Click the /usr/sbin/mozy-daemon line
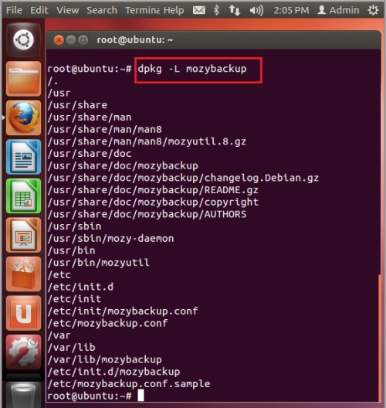The height and width of the screenshot is (408, 386). click(110, 238)
